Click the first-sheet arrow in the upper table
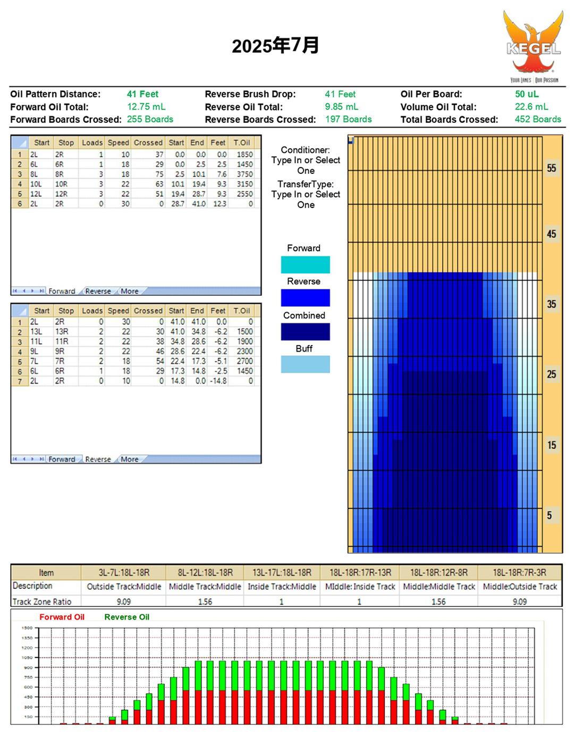 point(15,291)
